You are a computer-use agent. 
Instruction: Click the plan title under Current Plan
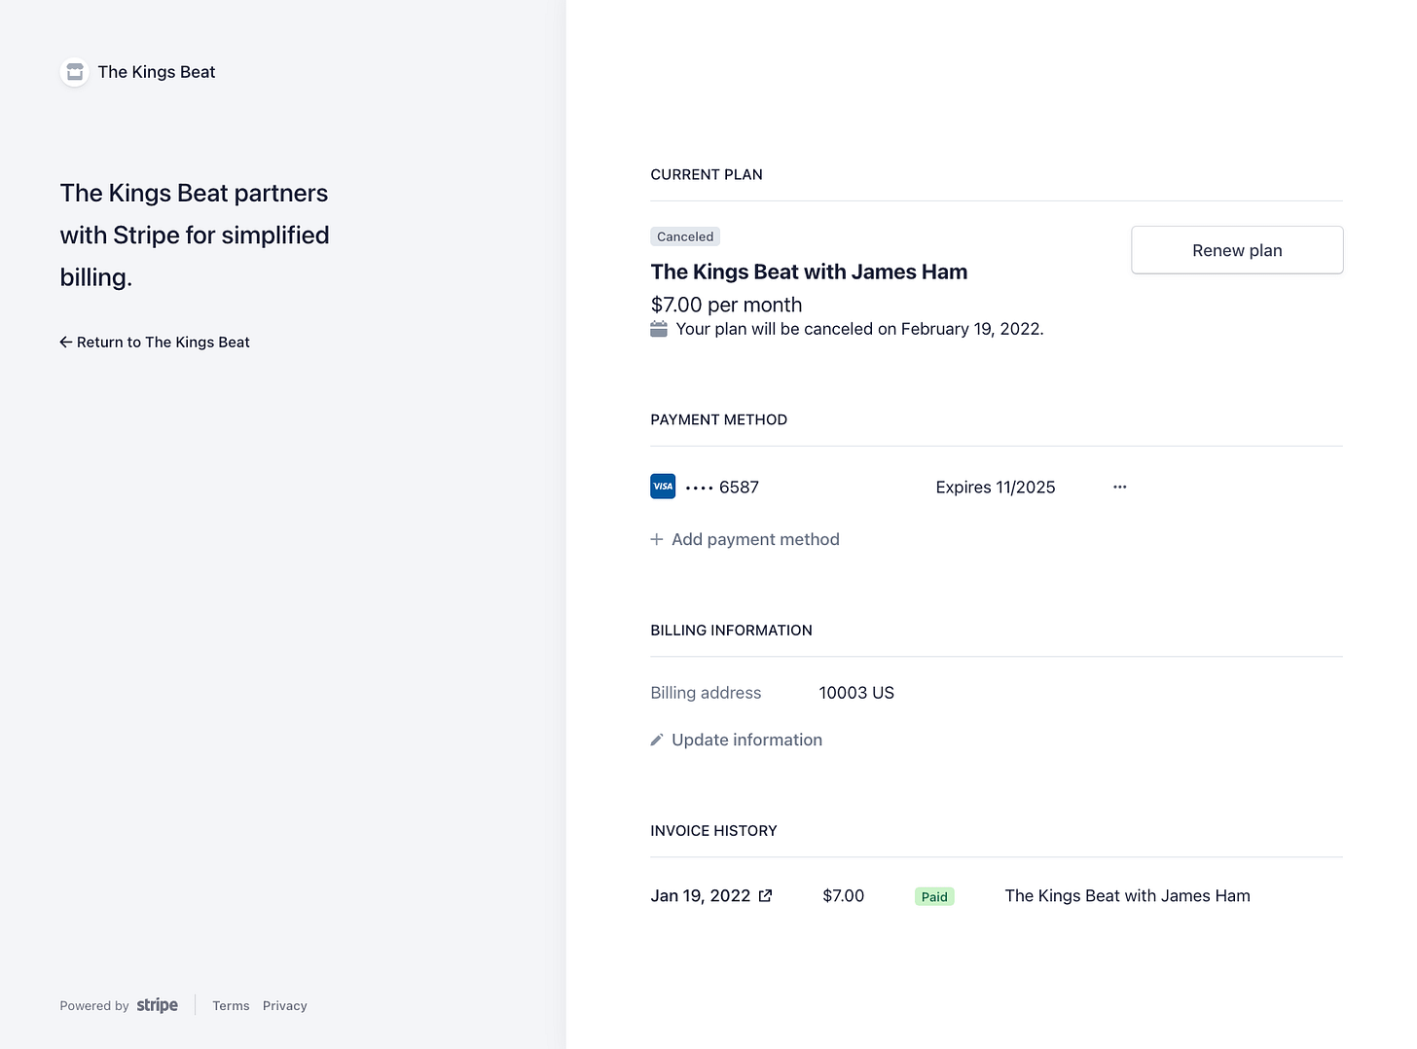(x=809, y=272)
